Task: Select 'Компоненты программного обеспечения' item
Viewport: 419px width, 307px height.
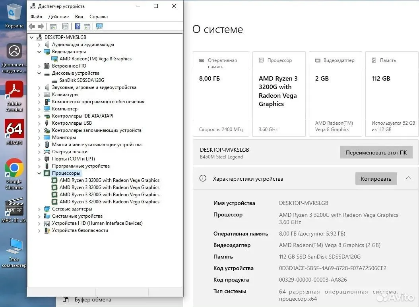Action: pyautogui.click(x=98, y=102)
